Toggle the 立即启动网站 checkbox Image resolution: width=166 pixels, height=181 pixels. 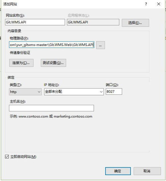(7, 157)
